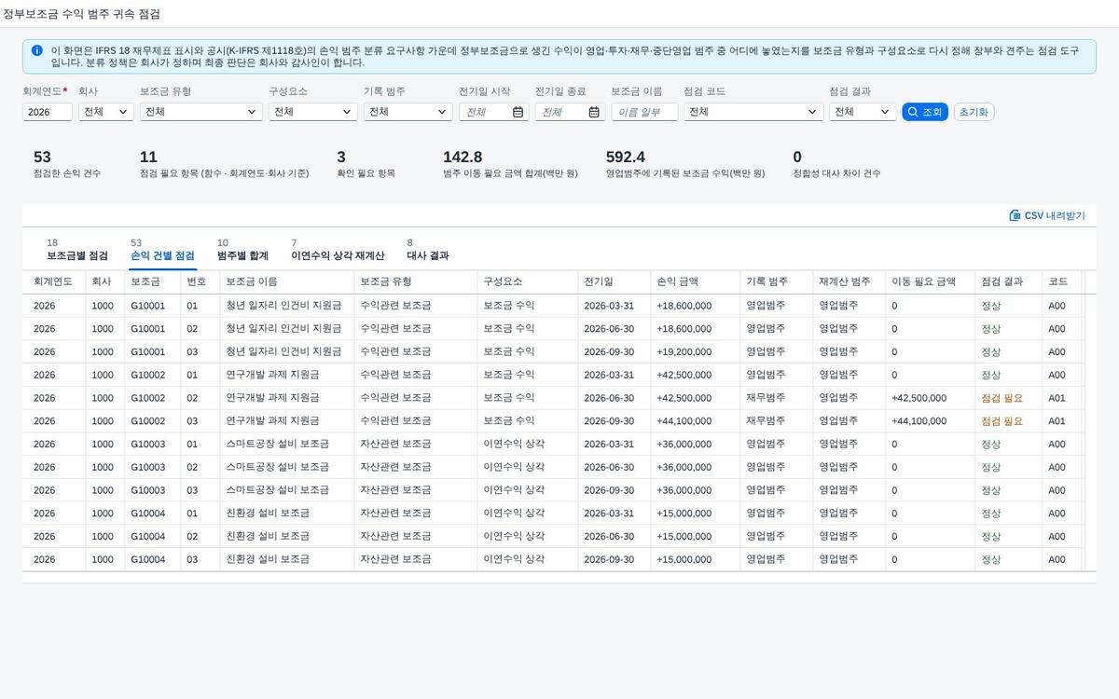1119x699 pixels.
Task: Click the info icon in the blue banner
Action: pos(36,51)
